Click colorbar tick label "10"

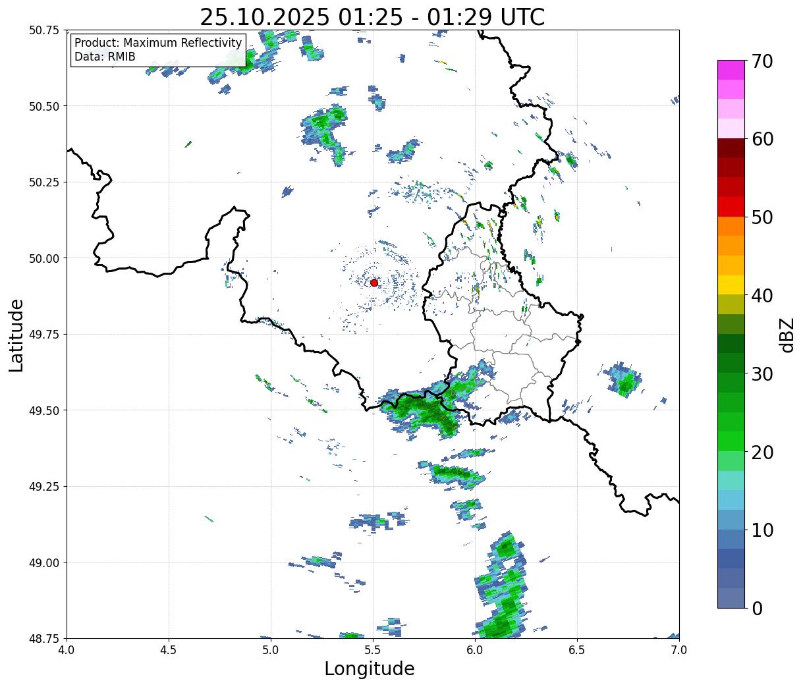point(762,530)
